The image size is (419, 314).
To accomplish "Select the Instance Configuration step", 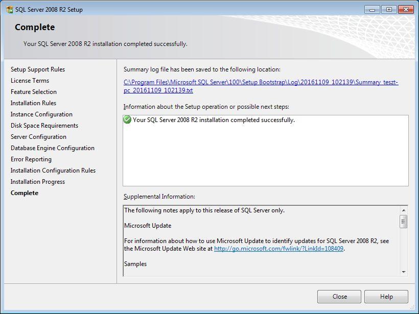I will coord(41,114).
